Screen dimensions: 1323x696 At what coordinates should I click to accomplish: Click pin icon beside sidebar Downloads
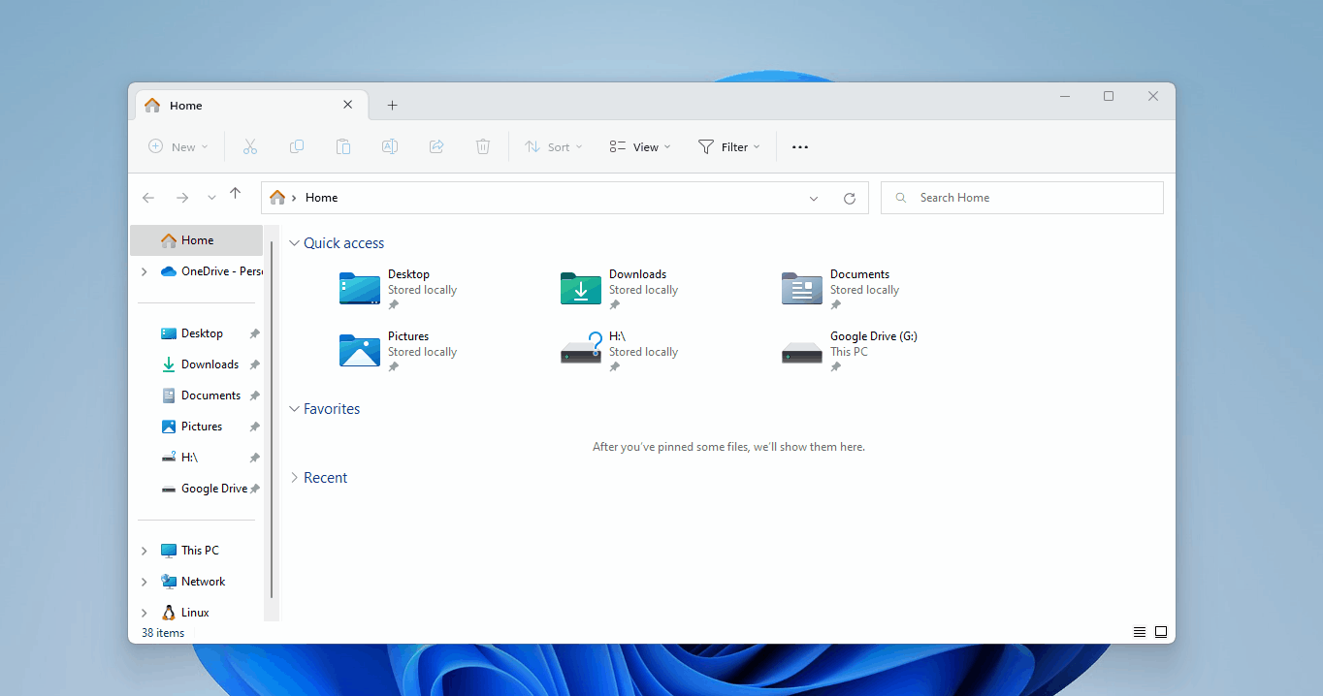pyautogui.click(x=254, y=364)
